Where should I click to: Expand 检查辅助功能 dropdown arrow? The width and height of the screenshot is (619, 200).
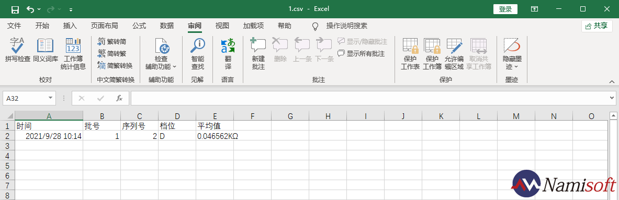(174, 66)
